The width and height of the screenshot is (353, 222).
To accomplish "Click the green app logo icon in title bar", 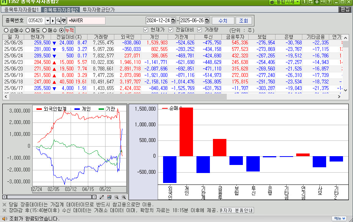I will (x=4, y=2).
